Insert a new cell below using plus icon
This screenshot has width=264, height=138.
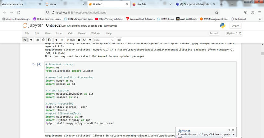(31, 40)
